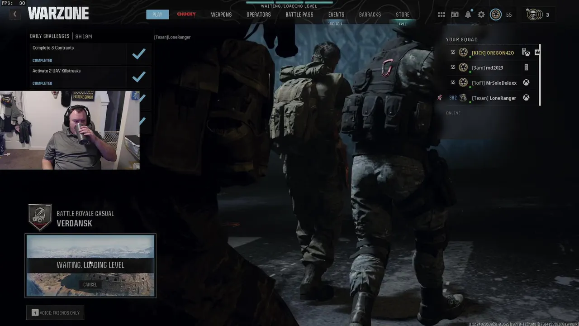Click the Complete 3 Contracts challenge

[x=90, y=54]
